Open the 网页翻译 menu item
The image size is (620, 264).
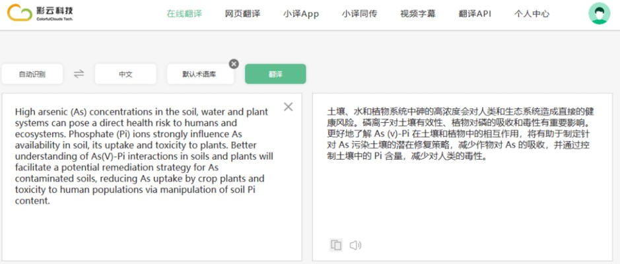click(x=242, y=14)
